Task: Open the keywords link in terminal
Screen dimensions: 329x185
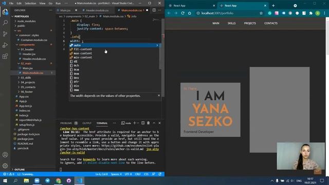Action: (x=89, y=159)
